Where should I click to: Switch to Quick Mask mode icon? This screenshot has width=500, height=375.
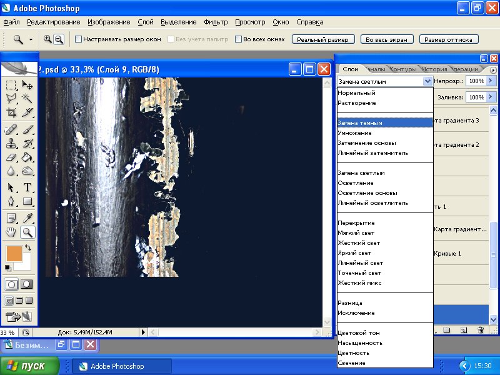(x=27, y=284)
